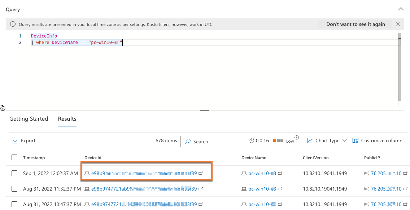Click the query editor vertical scrollbar
Screen dimensions: 410x210
coord(399,67)
